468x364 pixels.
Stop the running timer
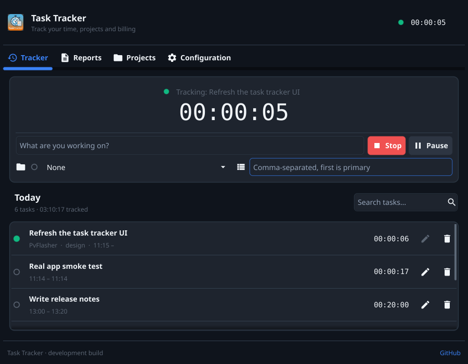[x=386, y=146]
